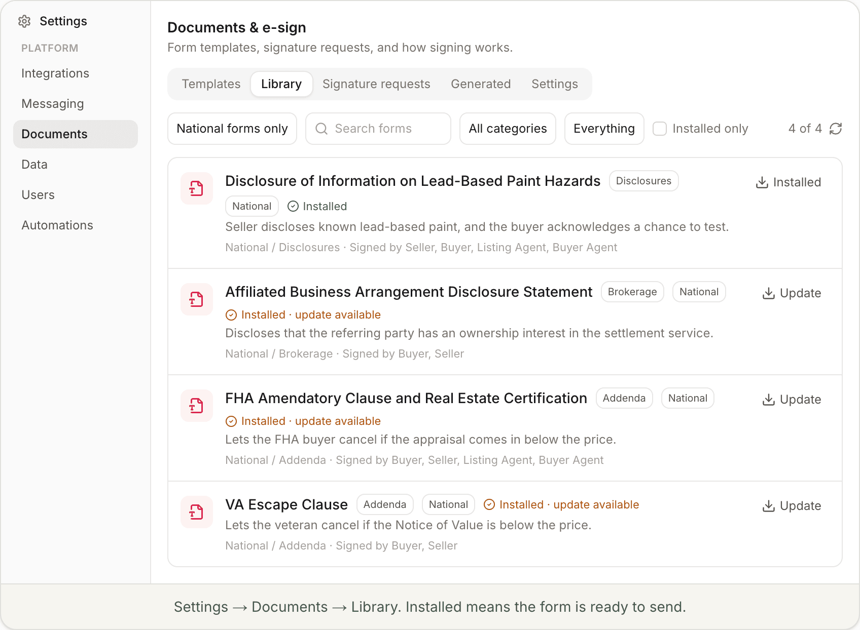
Task: Click Addenda tag on FHA Amendatory Clause
Action: (624, 398)
